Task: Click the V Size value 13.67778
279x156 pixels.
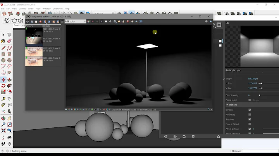Action: (x=253, y=88)
